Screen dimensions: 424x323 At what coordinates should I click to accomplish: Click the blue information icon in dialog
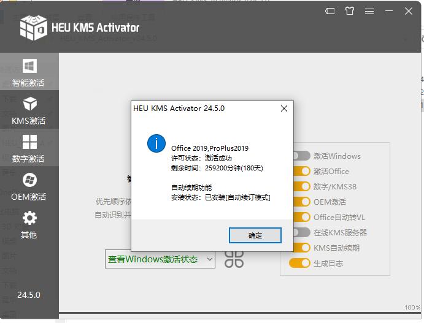pos(156,143)
